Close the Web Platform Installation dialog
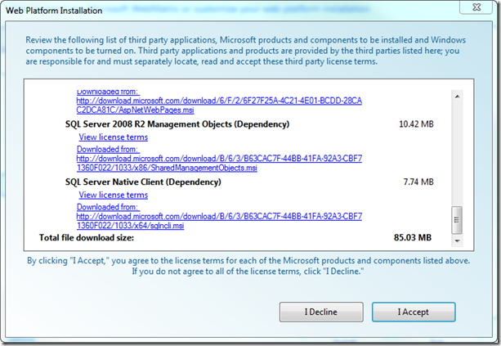 pyautogui.click(x=476, y=7)
